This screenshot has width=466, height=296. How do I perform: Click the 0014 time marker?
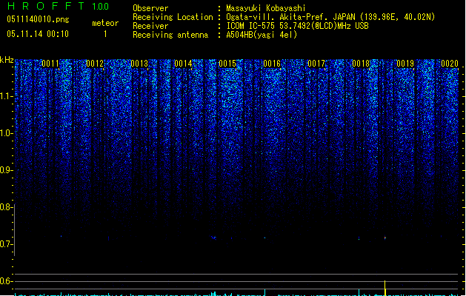184,64
